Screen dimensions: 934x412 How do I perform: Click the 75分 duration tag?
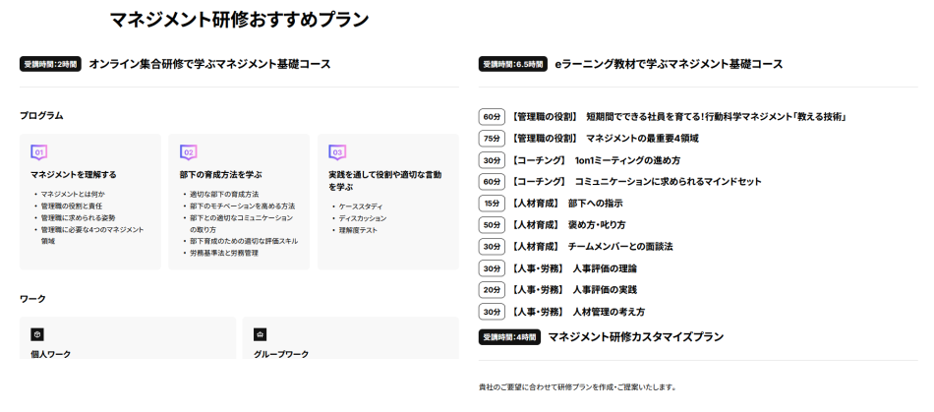[x=492, y=139]
